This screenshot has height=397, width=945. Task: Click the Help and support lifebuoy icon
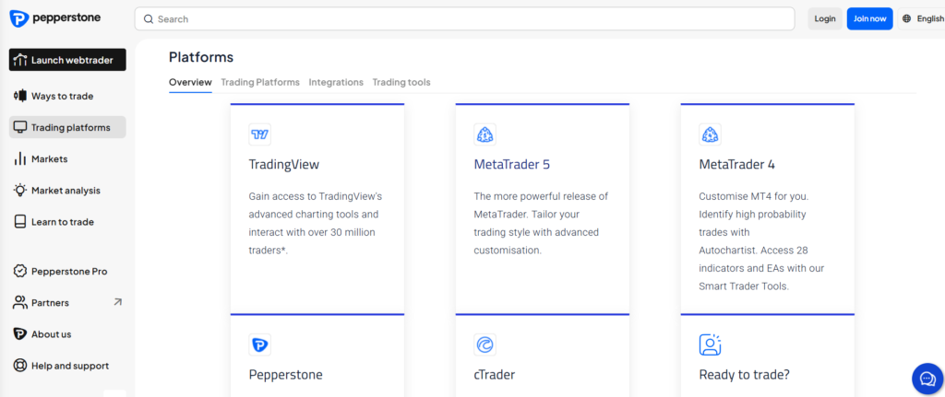pos(20,365)
